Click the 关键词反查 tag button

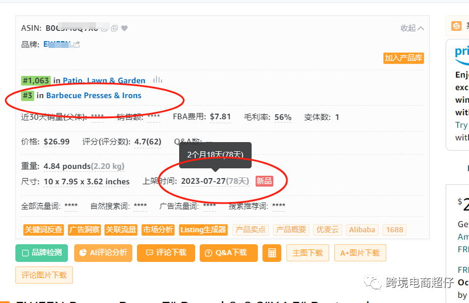pos(43,230)
